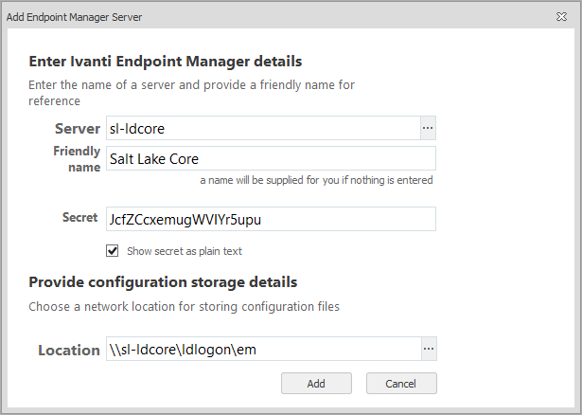The height and width of the screenshot is (415, 582).
Task: Click the hint text under Friendly name
Action: click(316, 180)
